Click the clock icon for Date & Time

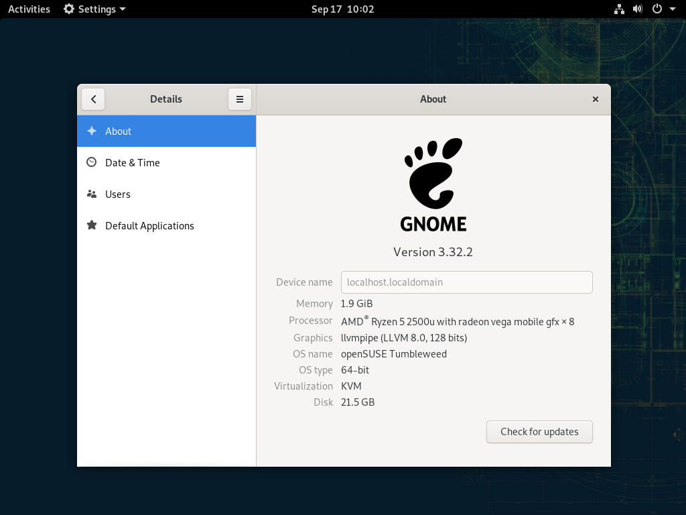91,162
